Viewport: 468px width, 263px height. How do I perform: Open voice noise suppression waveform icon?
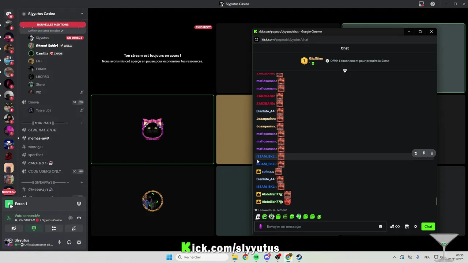tap(70, 218)
